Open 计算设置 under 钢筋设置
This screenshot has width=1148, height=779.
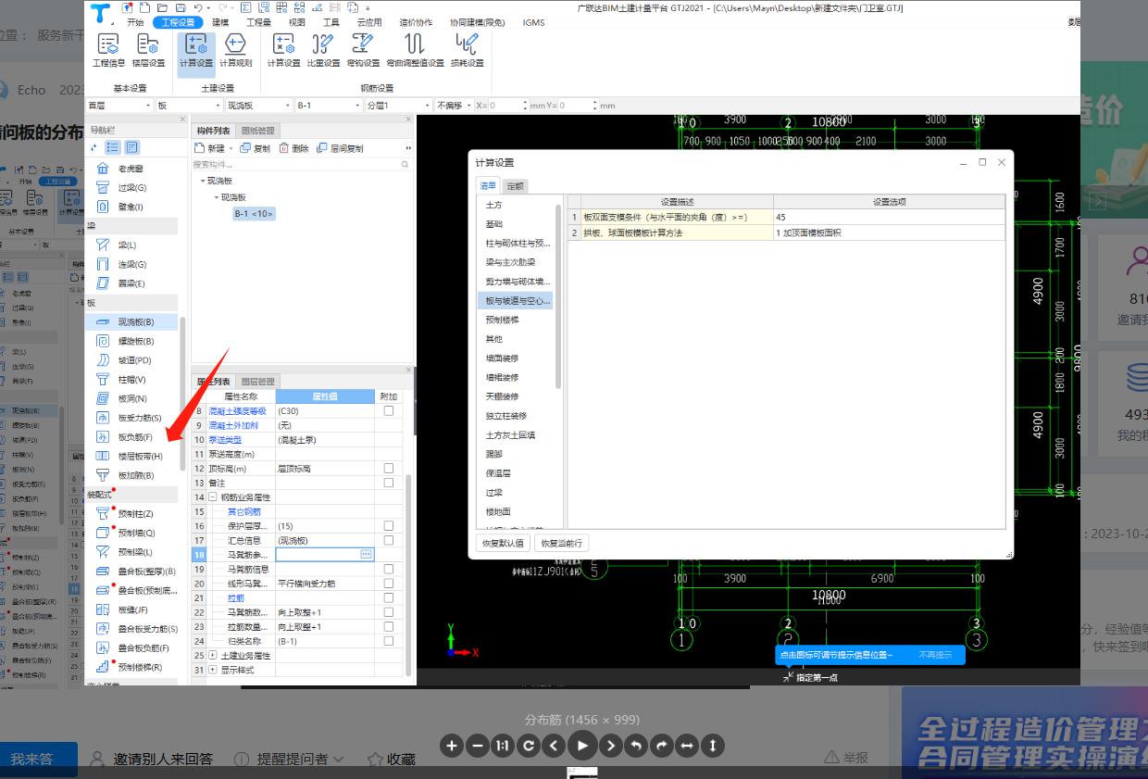coord(283,51)
